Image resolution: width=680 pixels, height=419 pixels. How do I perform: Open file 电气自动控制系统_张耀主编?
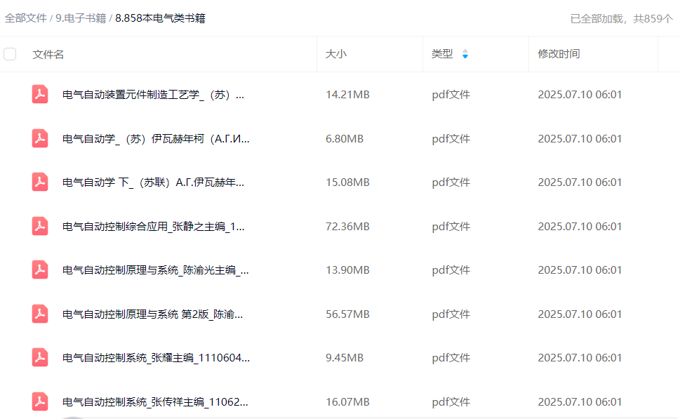(x=156, y=358)
